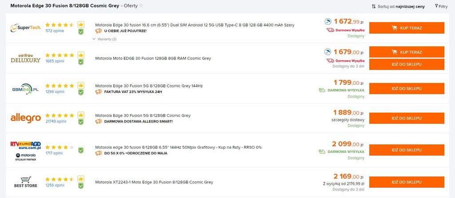The image size is (455, 198).
Task: Click the star rating for RTV Euro AGD
Action: 60,147
